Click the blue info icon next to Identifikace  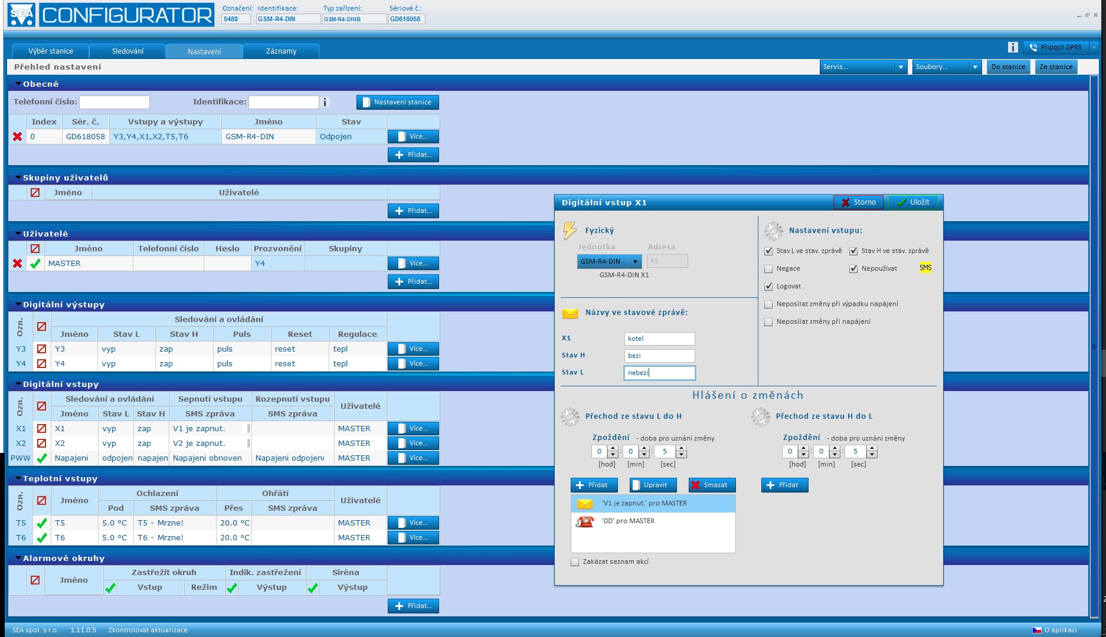pyautogui.click(x=325, y=103)
